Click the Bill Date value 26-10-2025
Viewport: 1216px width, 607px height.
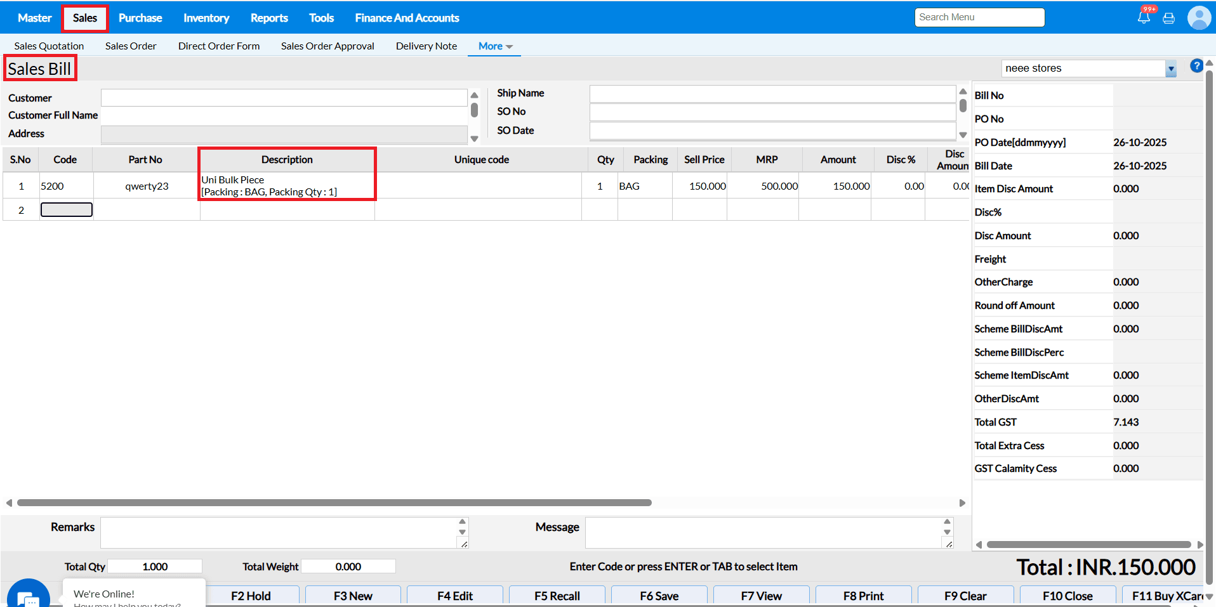pyautogui.click(x=1140, y=166)
